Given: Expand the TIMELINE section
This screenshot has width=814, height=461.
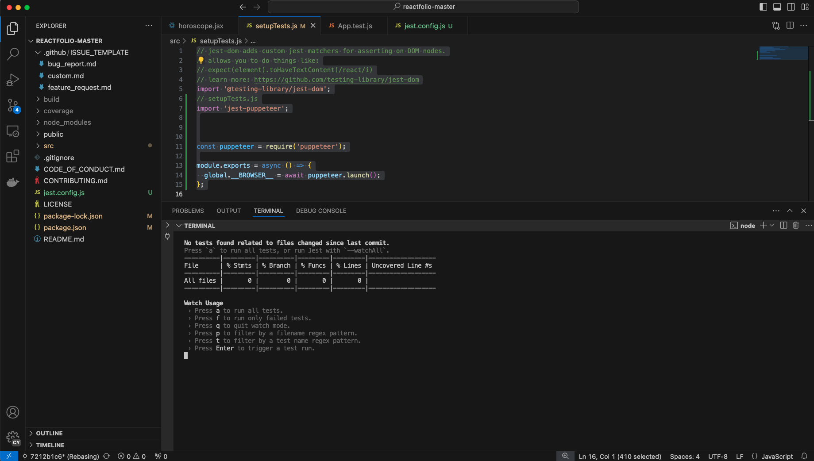Looking at the screenshot, I should (50, 445).
